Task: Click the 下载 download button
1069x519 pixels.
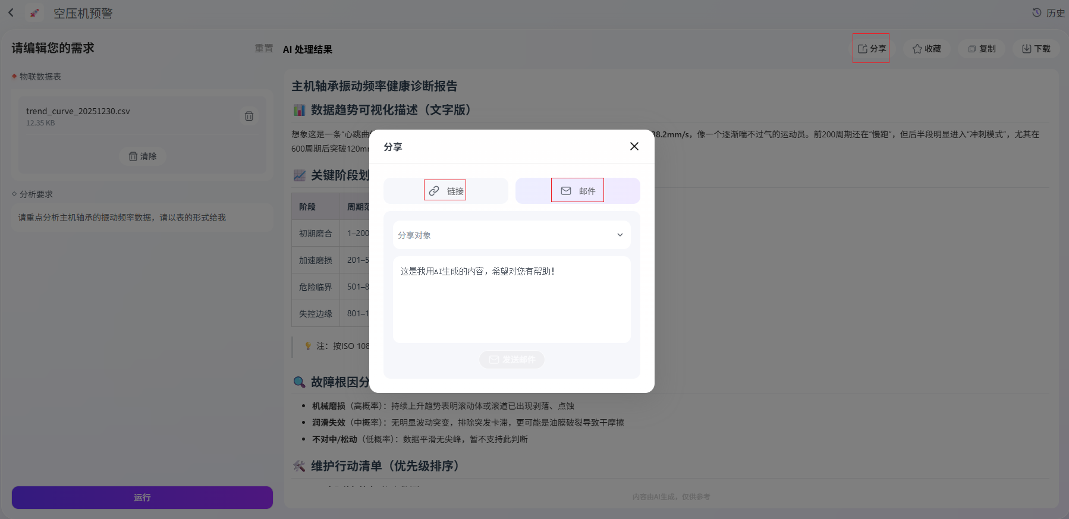Action: tap(1036, 49)
